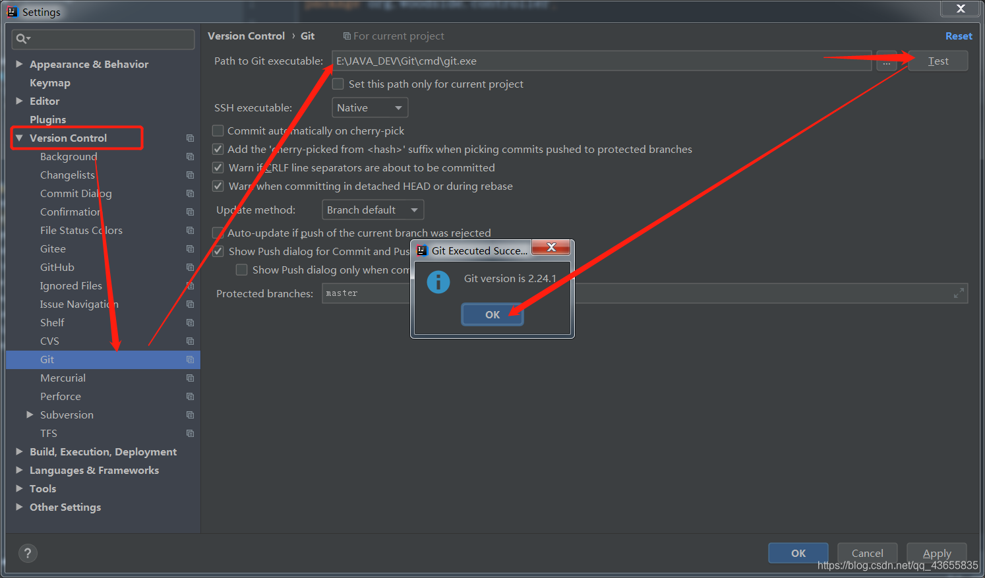Click the project-level icon beside TFS
The image size is (985, 578).
[190, 434]
